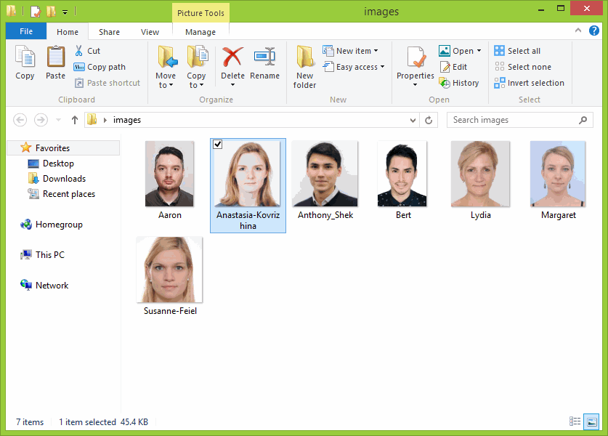Screen dimensions: 608x436
Task: Click the Paste shortcut command
Action: [x=107, y=83]
